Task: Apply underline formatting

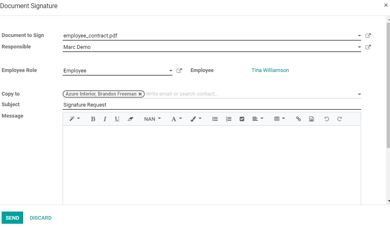Action: 117,119
